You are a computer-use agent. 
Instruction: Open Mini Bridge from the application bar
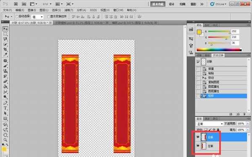click(x=24, y=4)
